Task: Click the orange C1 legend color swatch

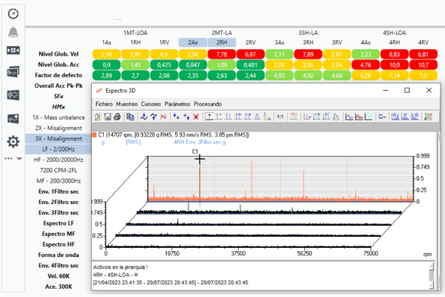Action: click(x=94, y=134)
